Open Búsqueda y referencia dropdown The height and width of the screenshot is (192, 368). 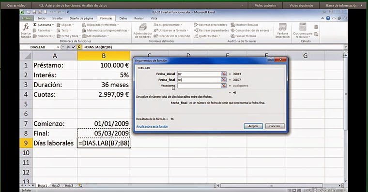coord(100,25)
